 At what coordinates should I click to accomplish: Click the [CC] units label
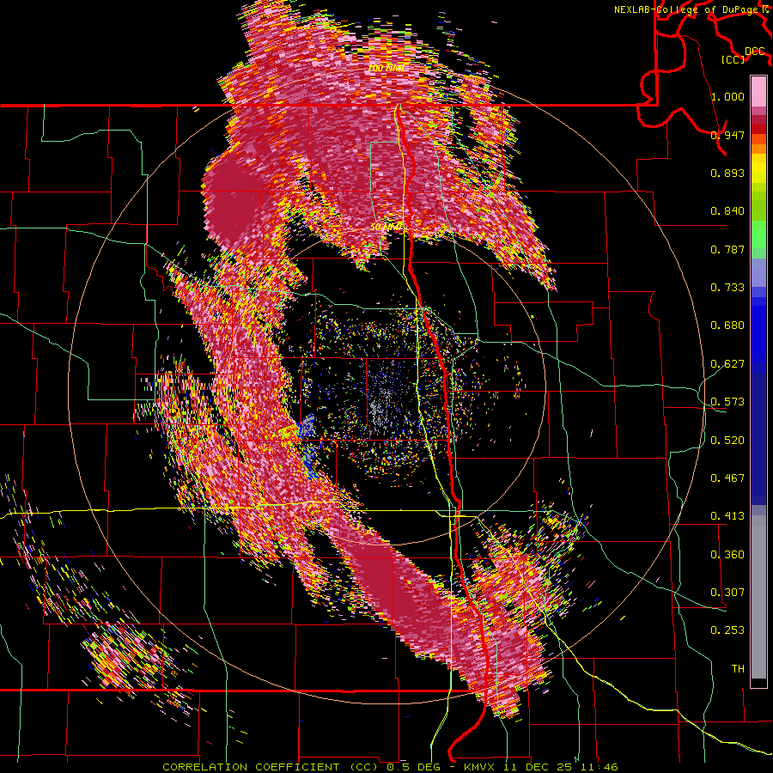pos(733,59)
